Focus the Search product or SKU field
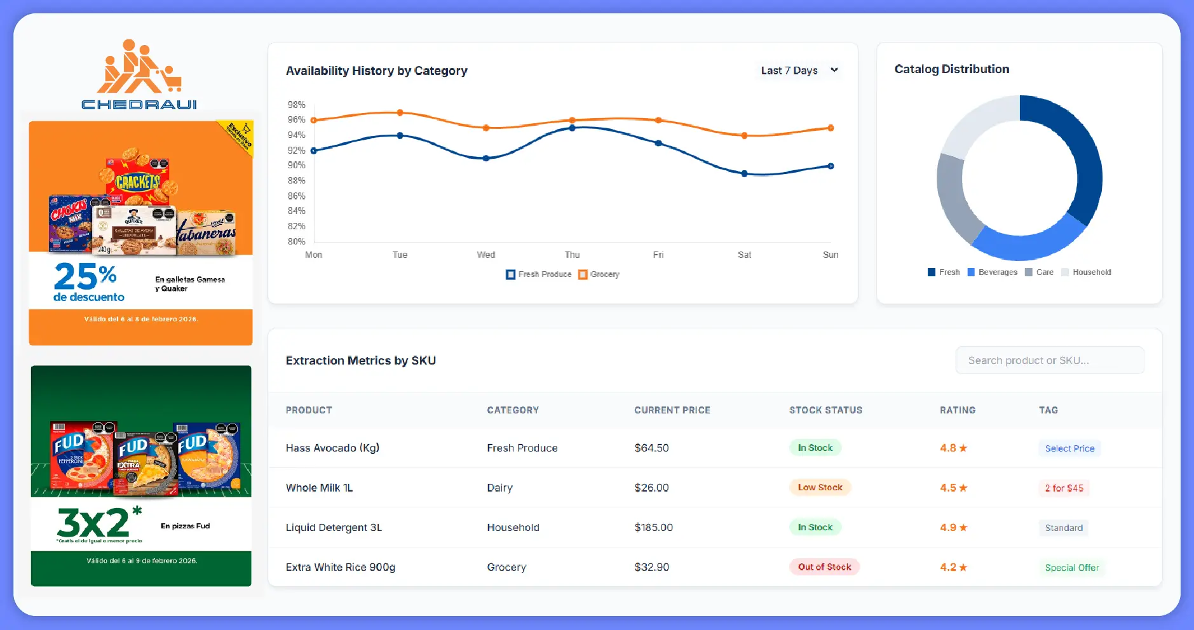 (x=1049, y=361)
